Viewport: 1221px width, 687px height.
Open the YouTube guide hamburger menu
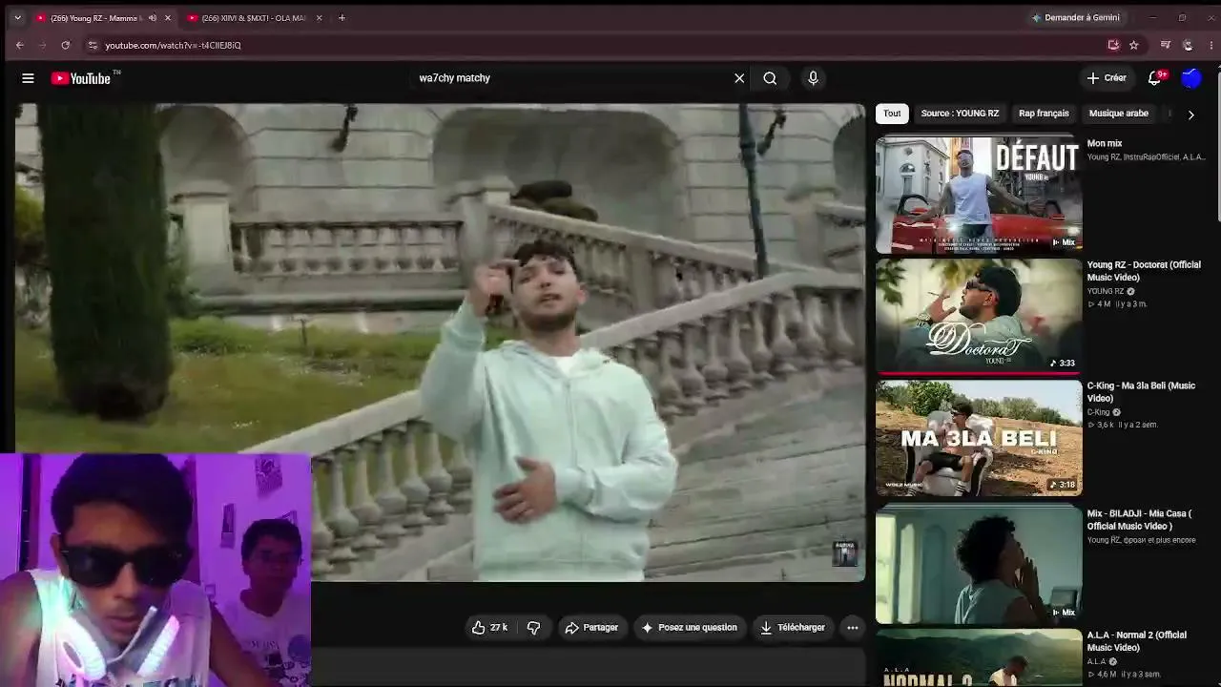28,78
